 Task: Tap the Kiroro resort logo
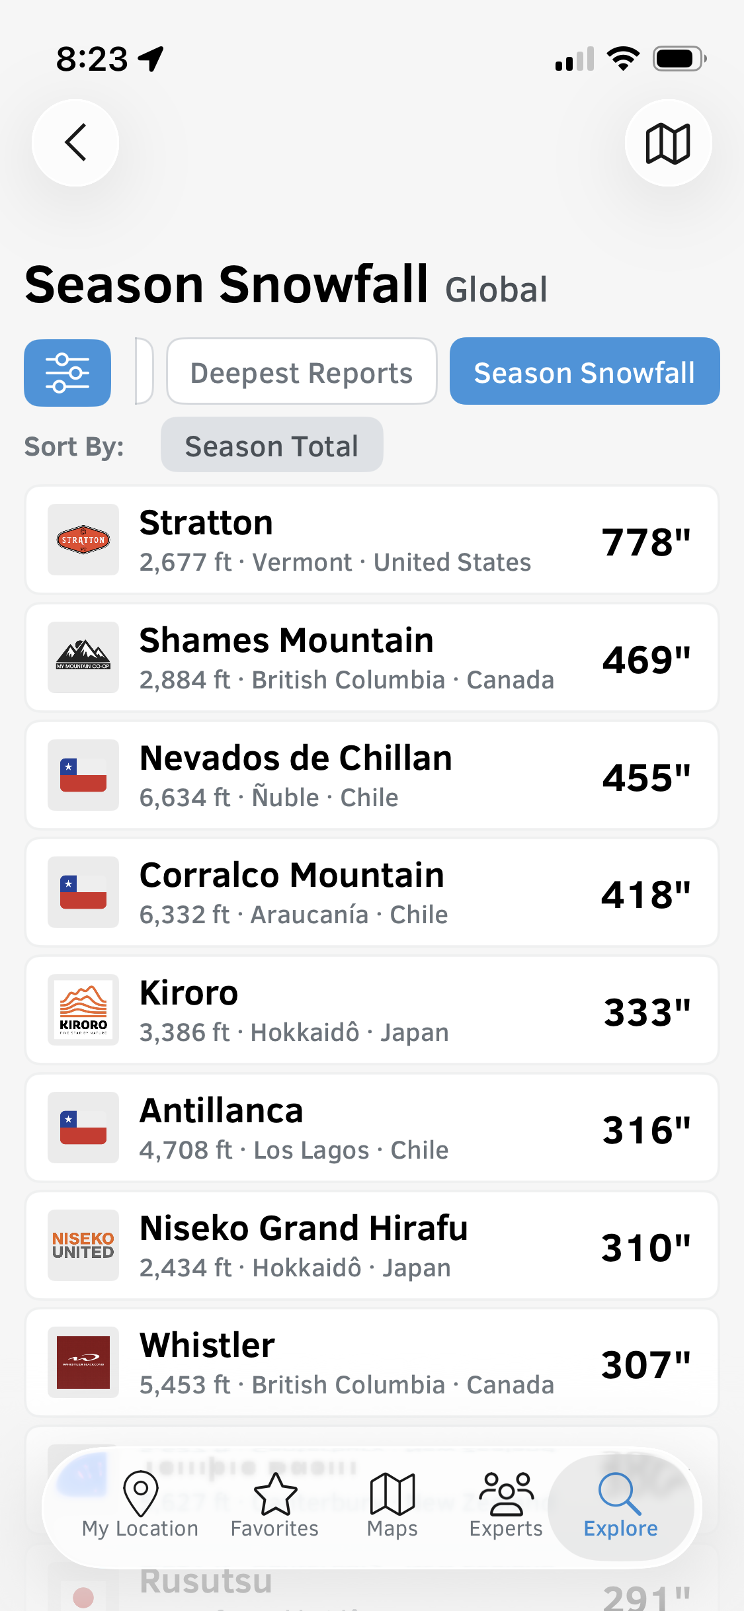83,1010
